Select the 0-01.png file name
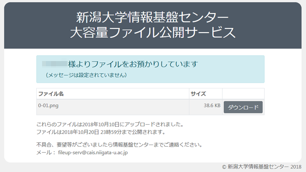306x172 pixels. 49,106
